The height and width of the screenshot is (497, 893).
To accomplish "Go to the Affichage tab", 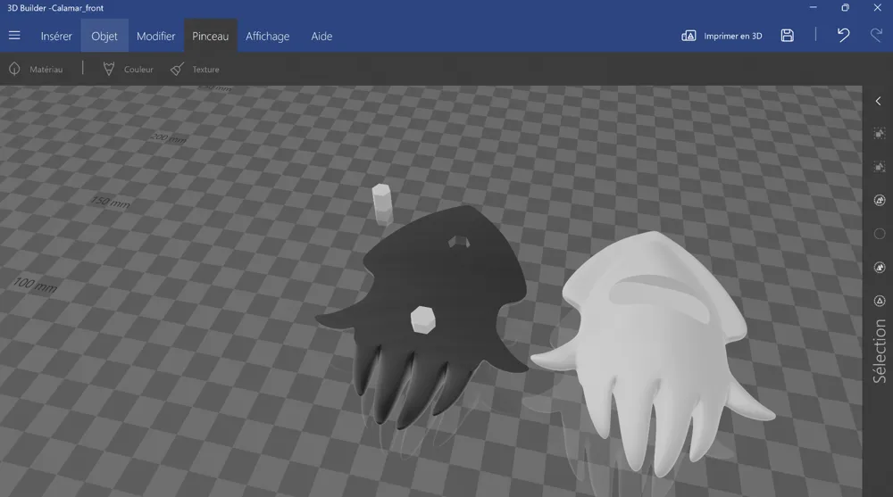I will (267, 36).
